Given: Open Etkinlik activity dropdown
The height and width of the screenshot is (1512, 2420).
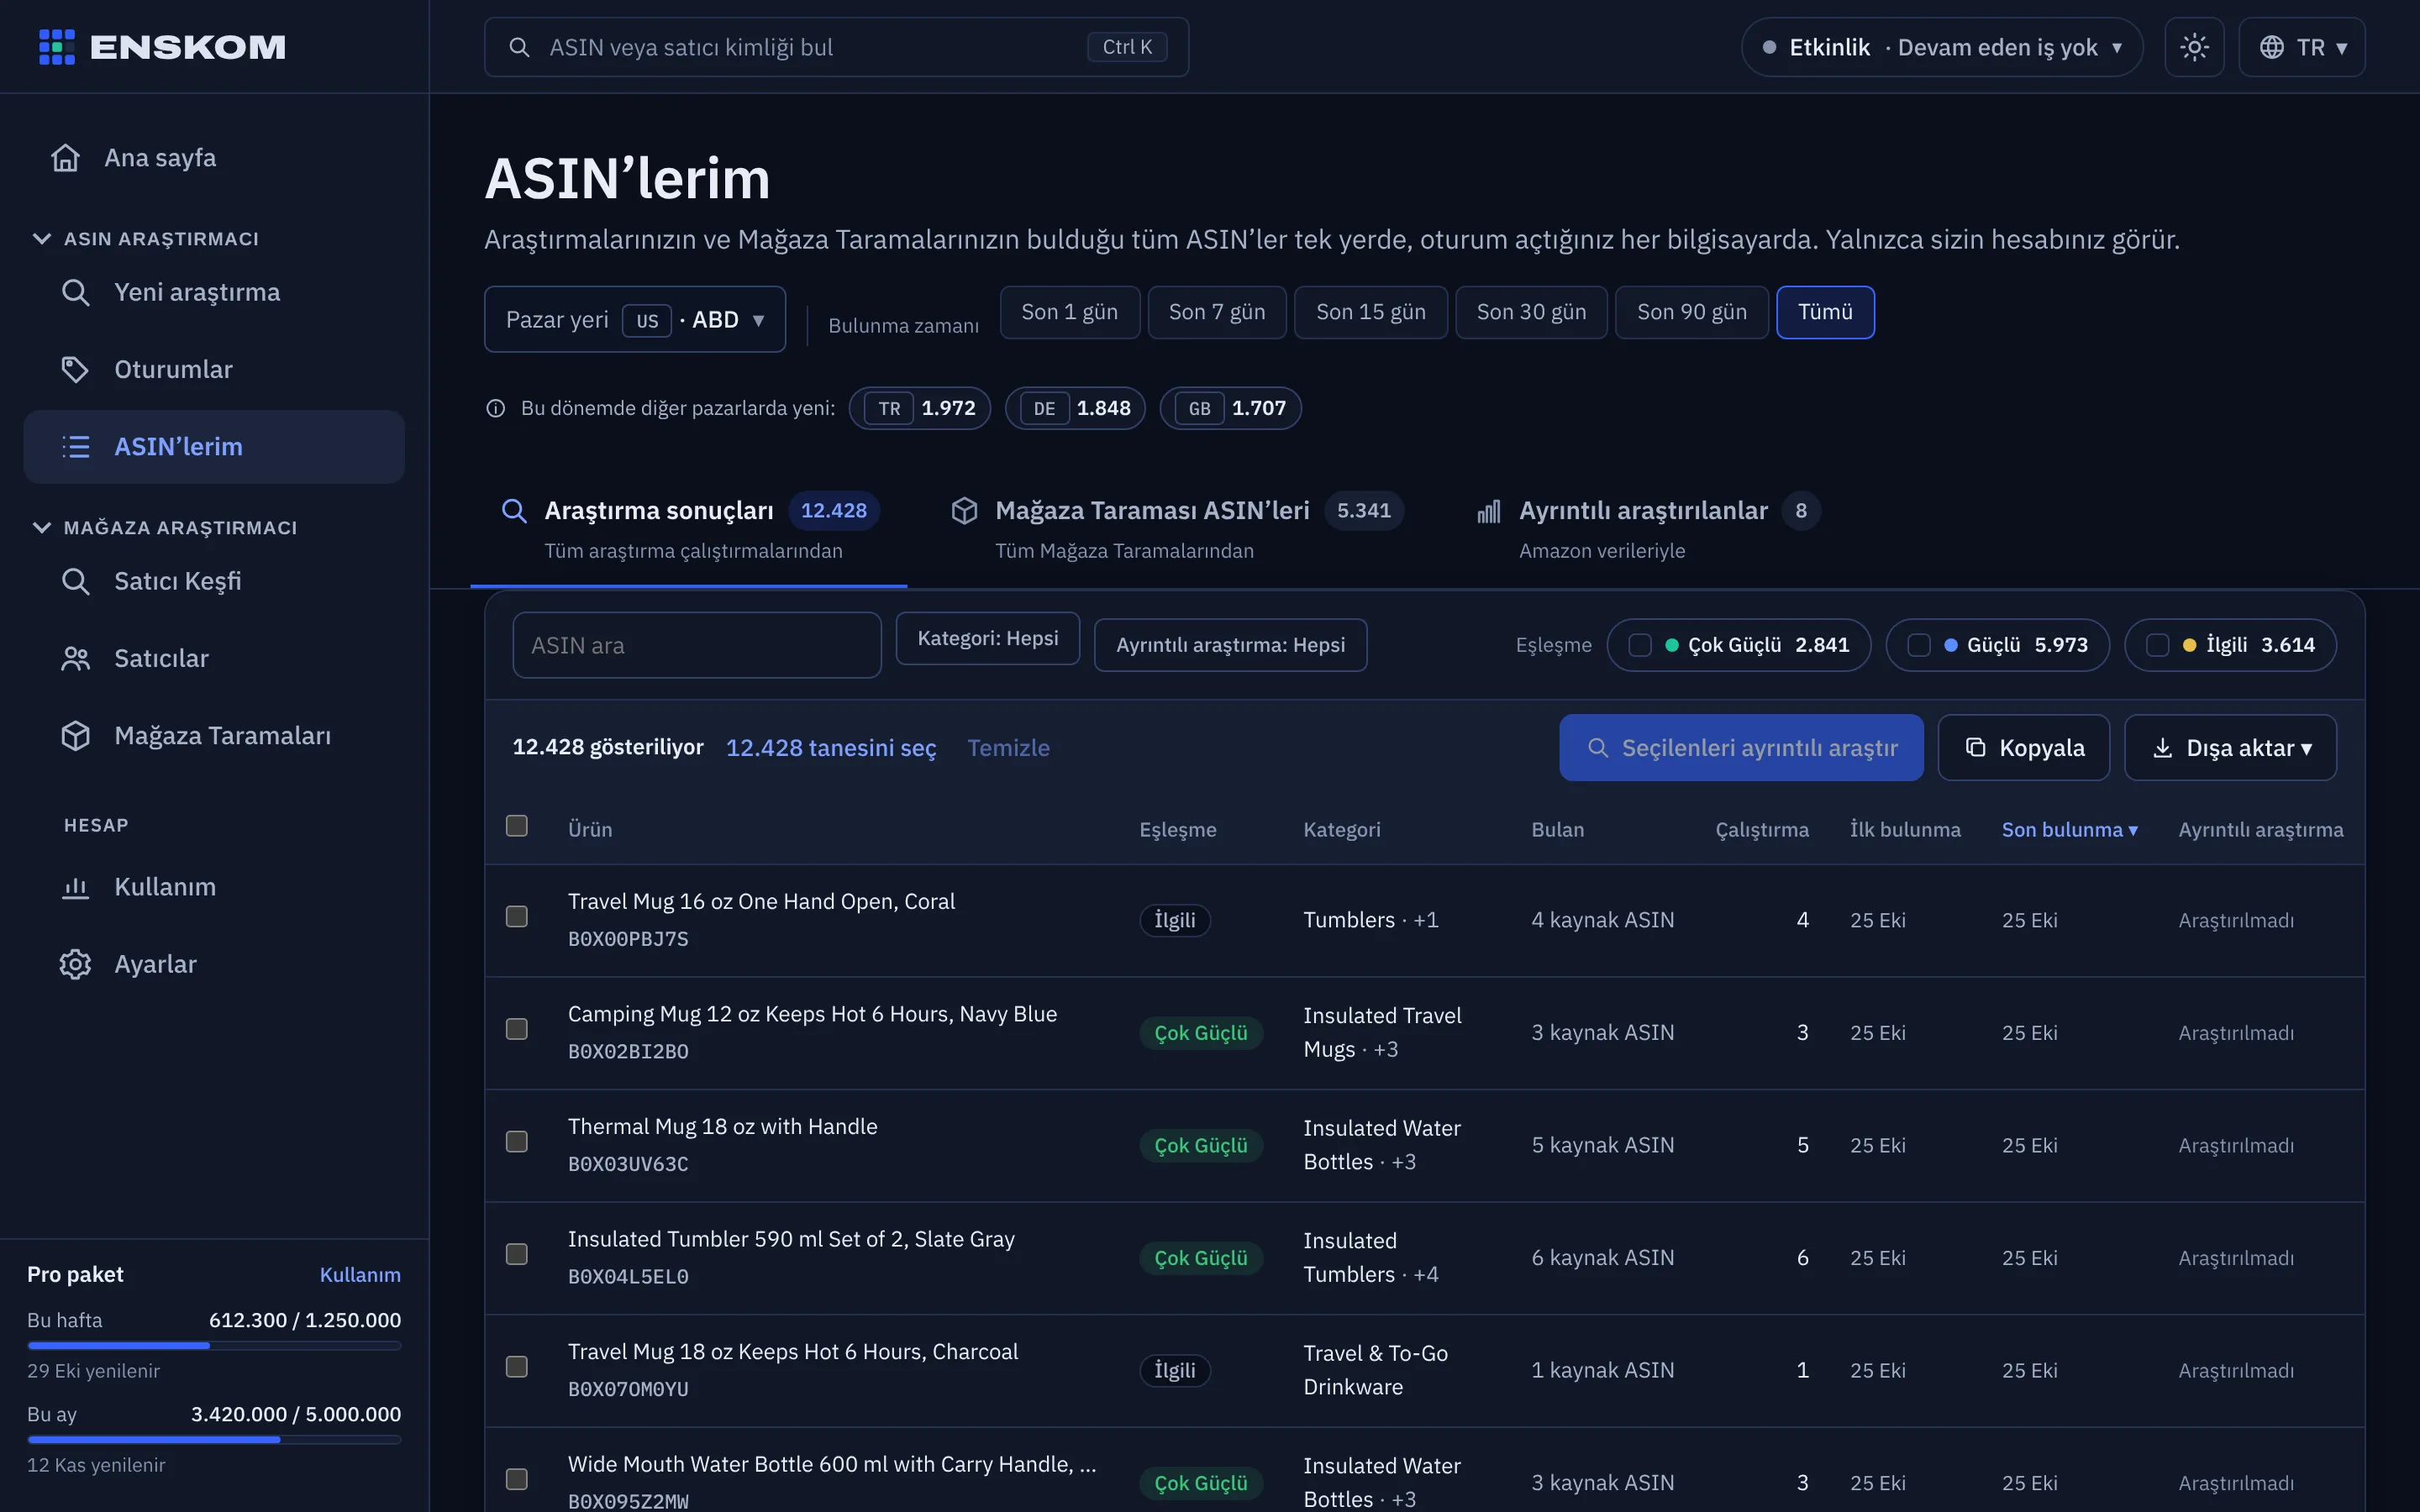Looking at the screenshot, I should [1941, 47].
